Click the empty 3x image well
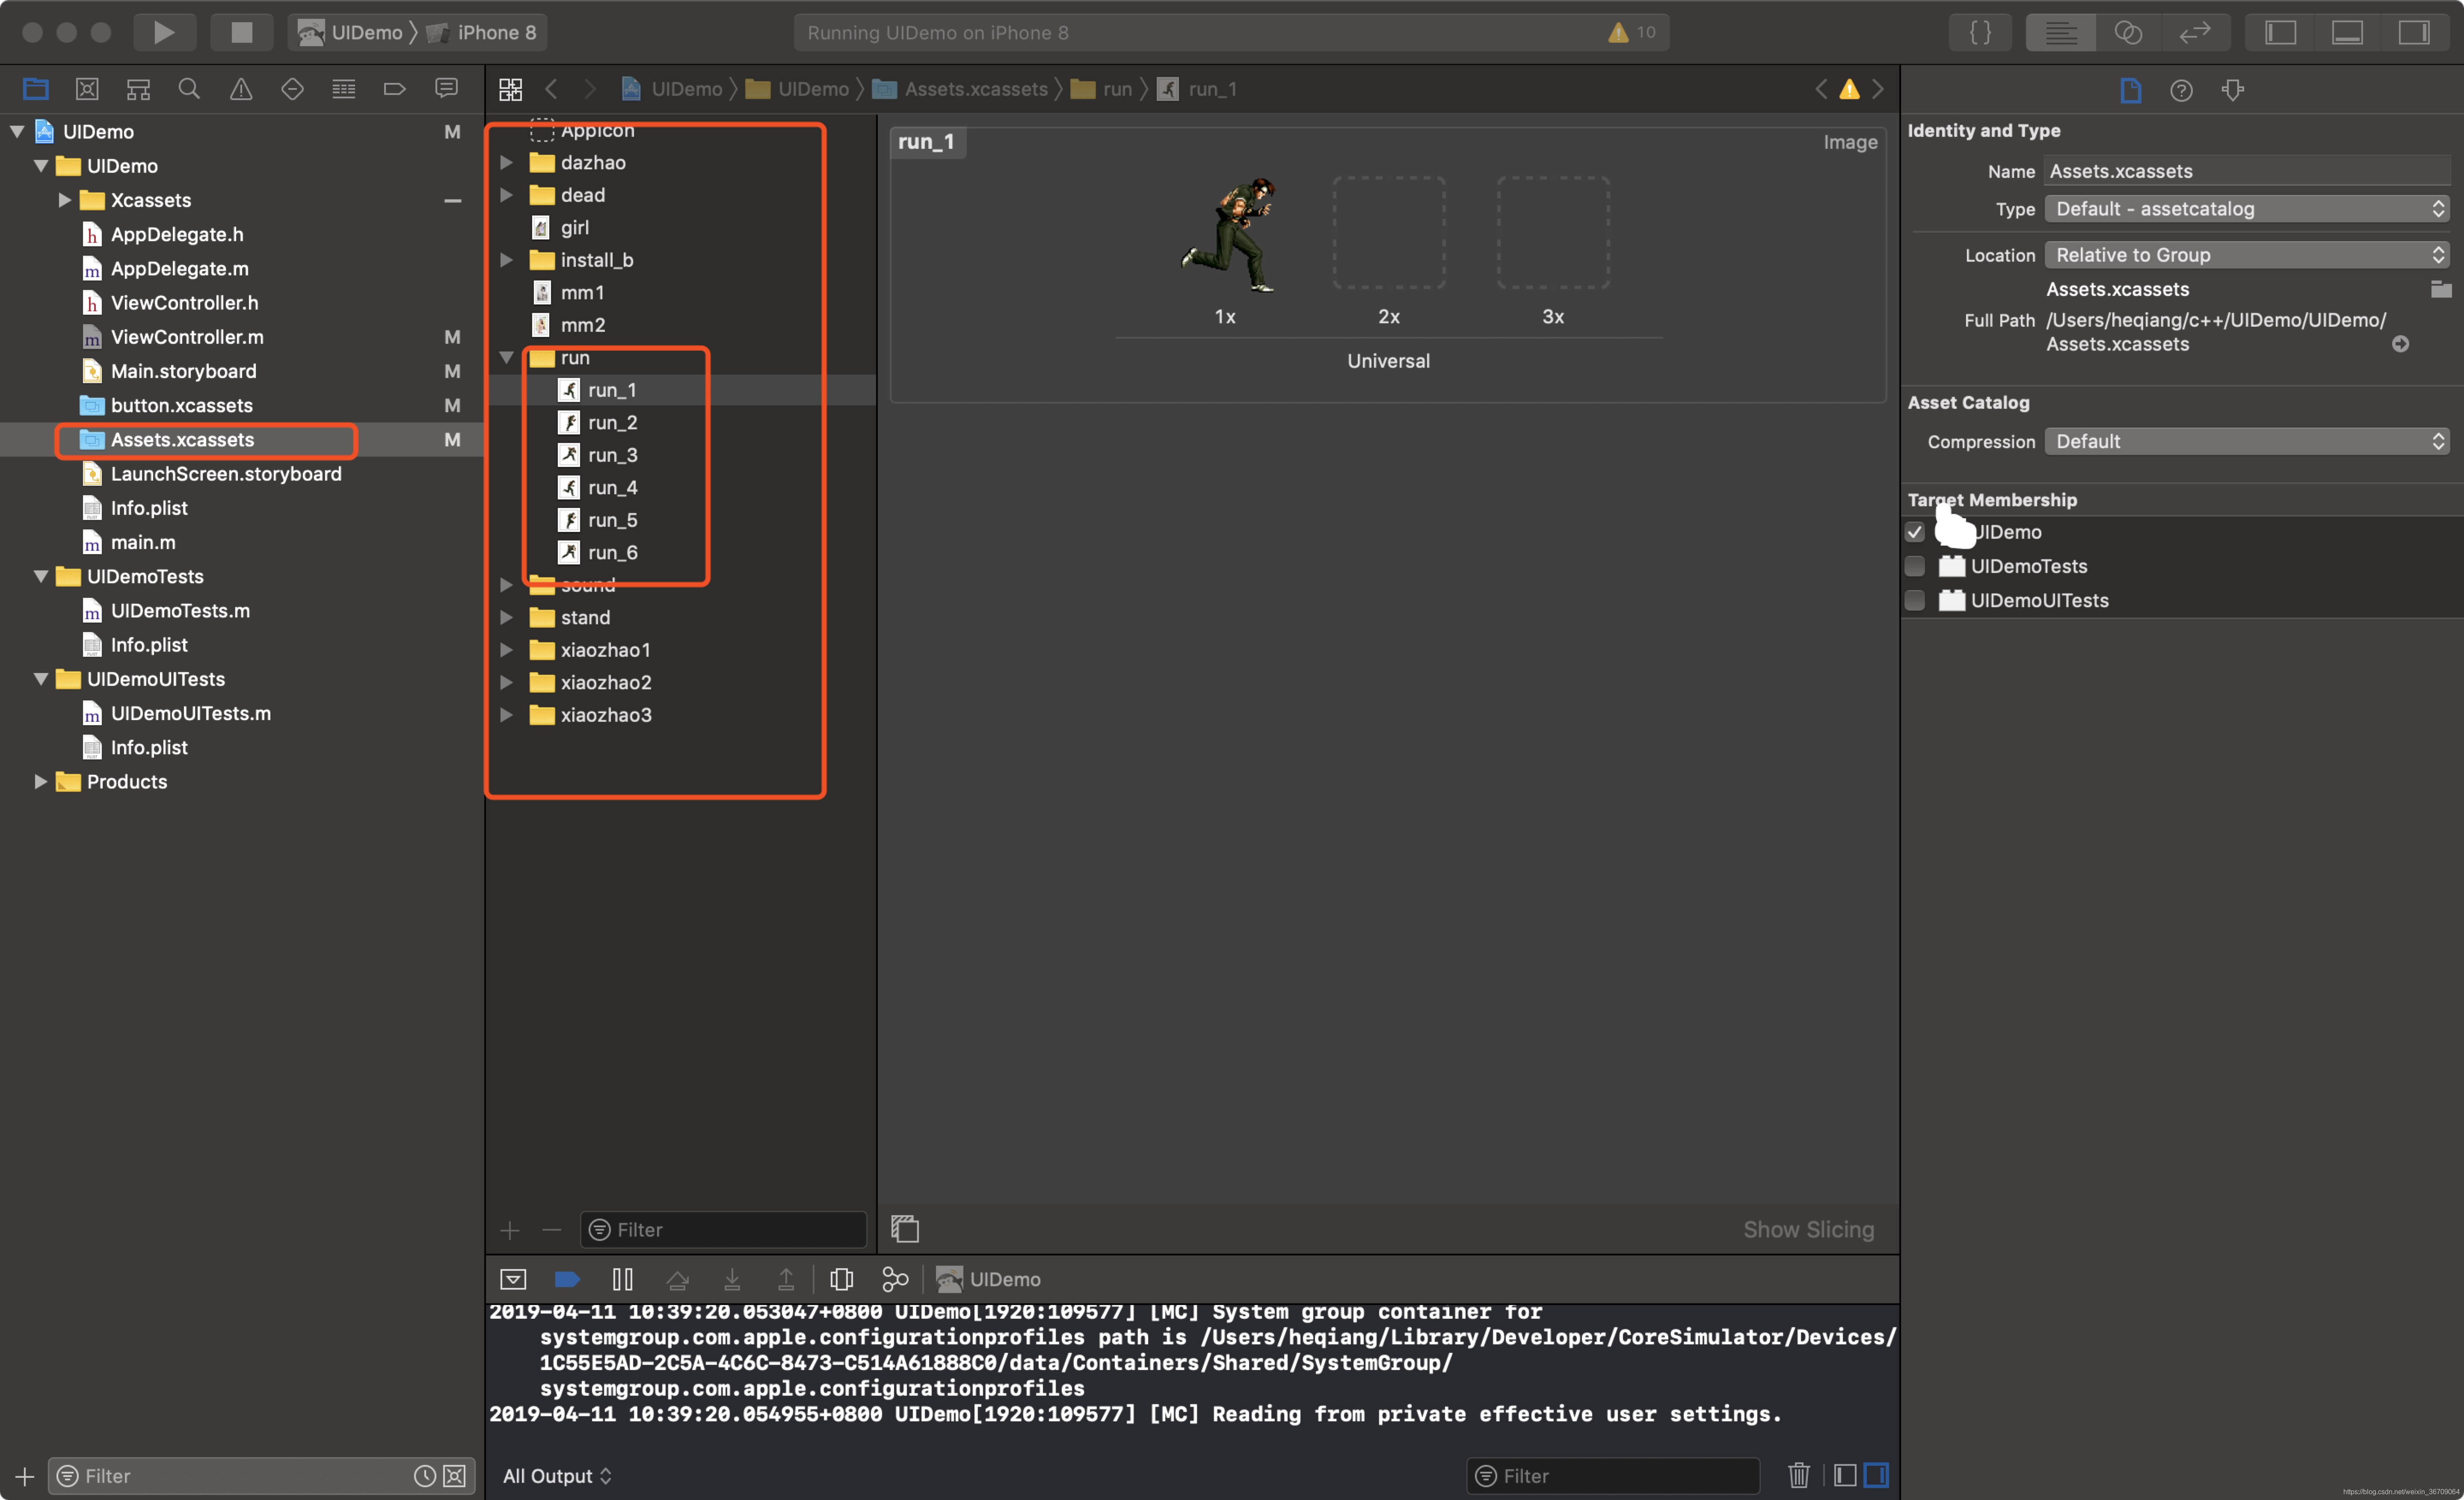The width and height of the screenshot is (2464, 1500). [x=1553, y=233]
